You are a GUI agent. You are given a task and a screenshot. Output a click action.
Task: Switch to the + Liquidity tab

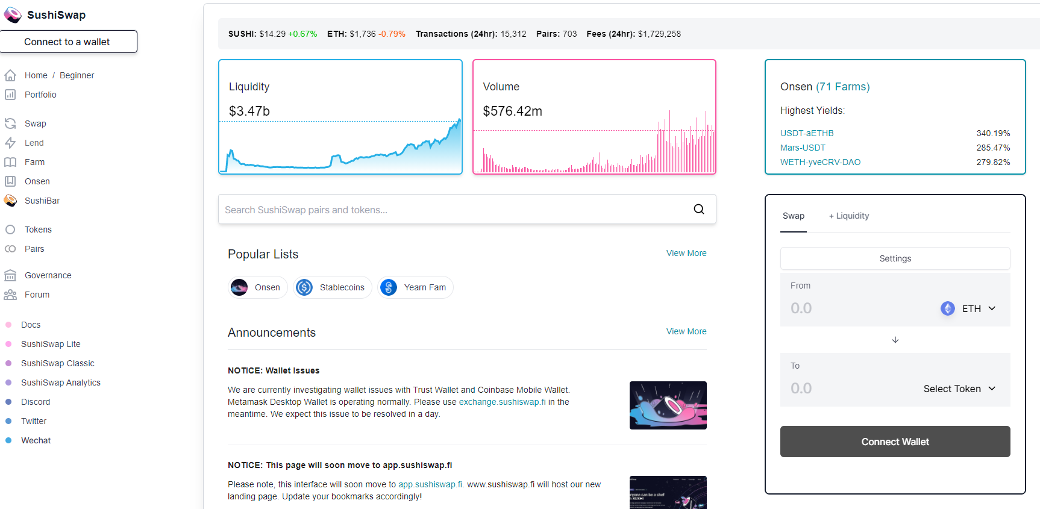pos(849,216)
